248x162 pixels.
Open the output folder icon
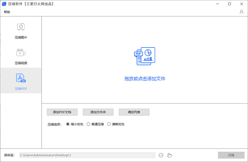point(169,155)
